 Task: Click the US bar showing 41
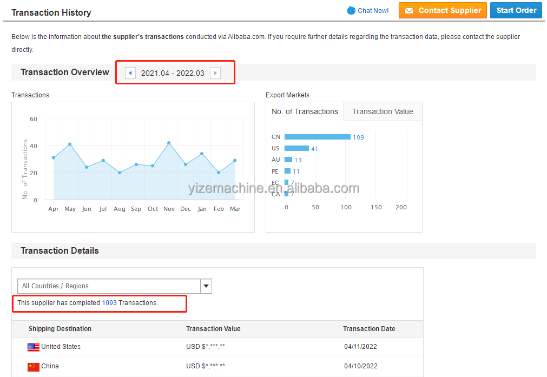tap(296, 148)
